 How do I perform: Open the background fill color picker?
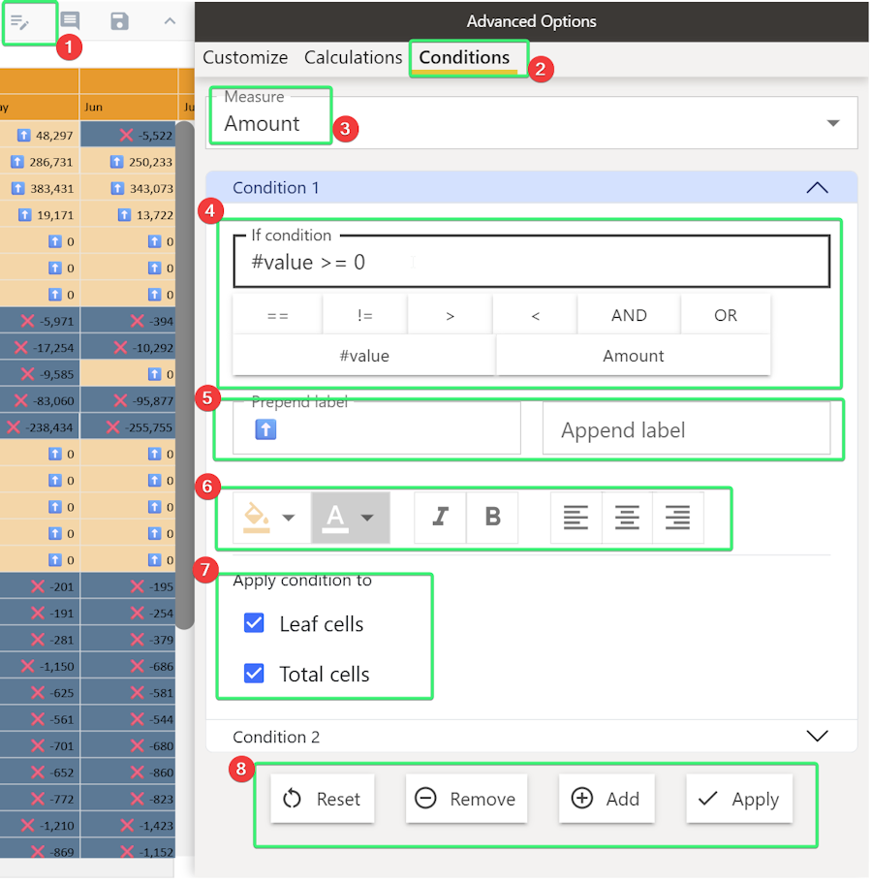click(268, 518)
